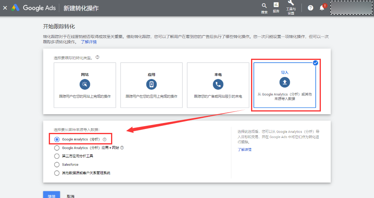Click the blue 继续 button
Image resolution: width=374 pixels, height=198 pixels.
point(52,195)
